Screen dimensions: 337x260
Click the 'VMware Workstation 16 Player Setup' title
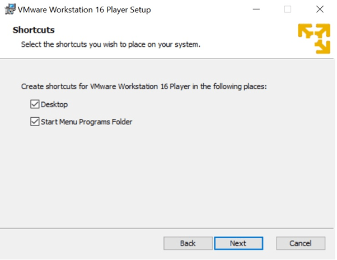click(x=84, y=10)
